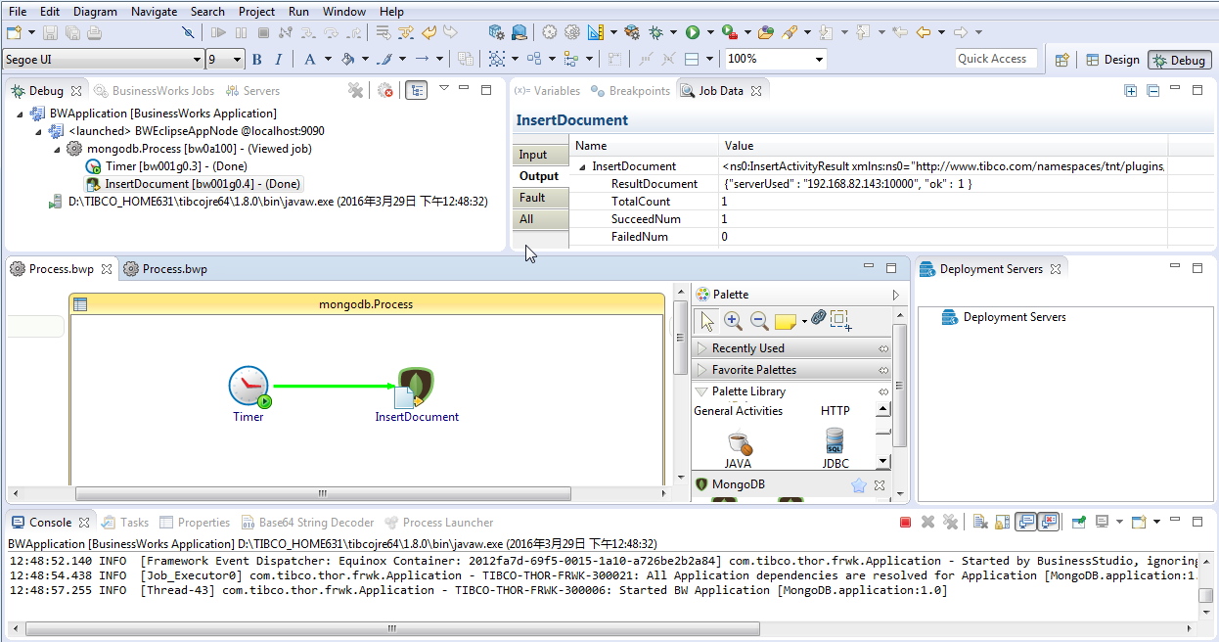This screenshot has height=642, width=1219.
Task: Click the green Run toolbar button
Action: click(693, 32)
